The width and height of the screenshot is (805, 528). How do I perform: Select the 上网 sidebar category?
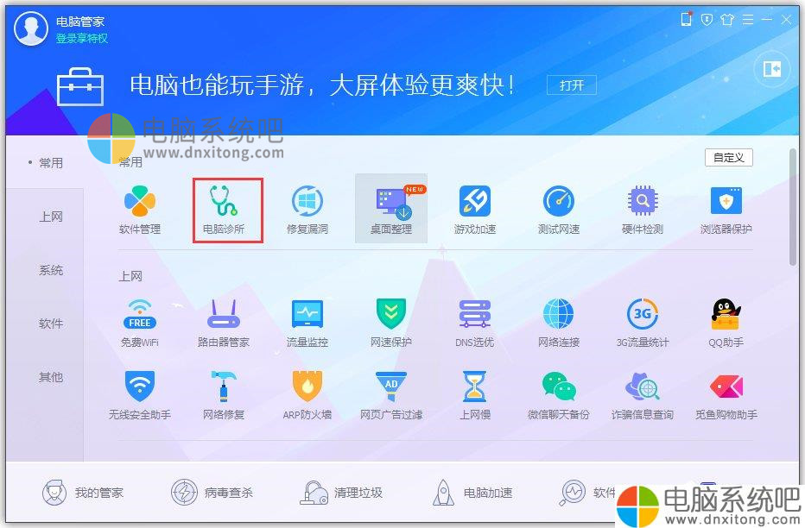51,217
